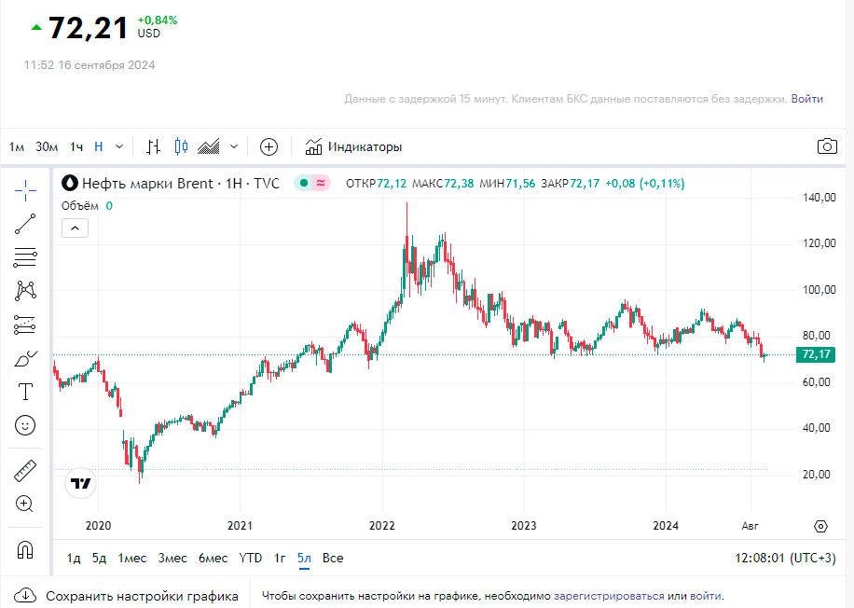Collapse the indicator legend chevron
The image size is (854, 608).
coord(76,227)
